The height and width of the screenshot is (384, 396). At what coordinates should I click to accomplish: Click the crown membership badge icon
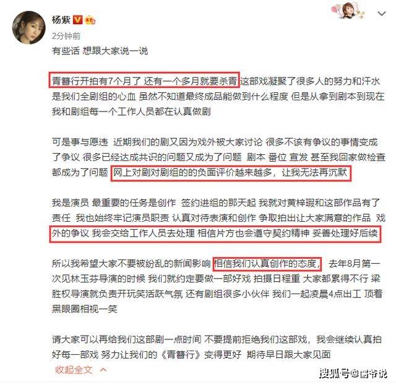point(90,20)
